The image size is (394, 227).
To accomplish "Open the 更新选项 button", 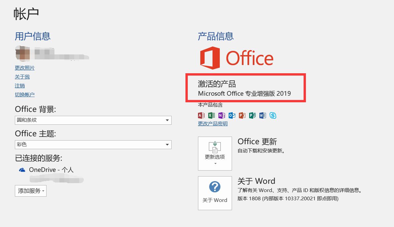I will coord(215,153).
